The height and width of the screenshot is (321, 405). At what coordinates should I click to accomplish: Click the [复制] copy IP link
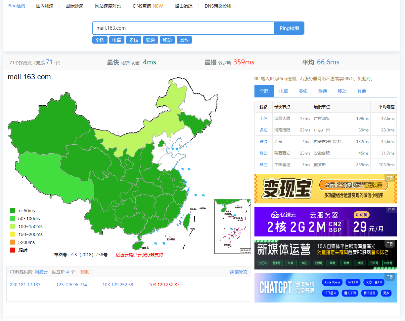click(85, 272)
